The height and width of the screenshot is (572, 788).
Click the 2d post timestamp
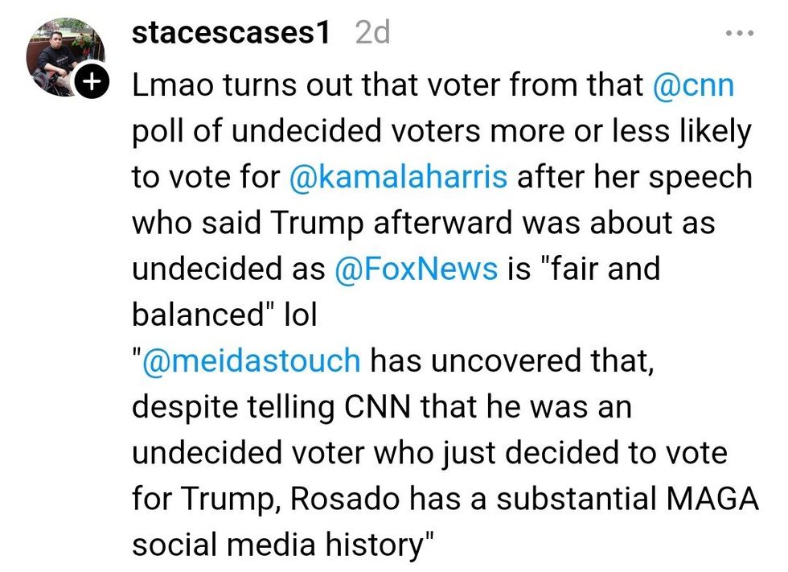click(372, 33)
